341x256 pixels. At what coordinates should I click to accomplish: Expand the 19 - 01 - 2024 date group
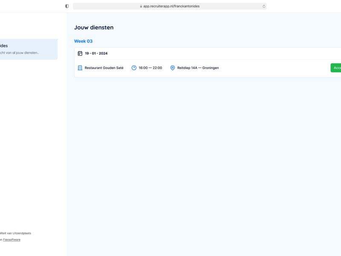click(95, 53)
